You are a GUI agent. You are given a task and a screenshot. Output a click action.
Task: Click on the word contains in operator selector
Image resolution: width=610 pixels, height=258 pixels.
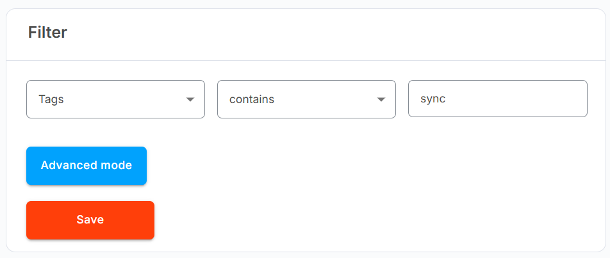(252, 100)
